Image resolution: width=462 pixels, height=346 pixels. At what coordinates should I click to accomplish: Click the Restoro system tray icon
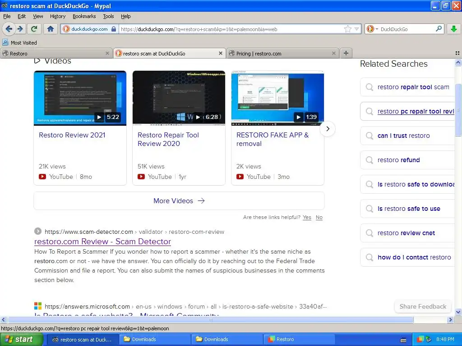tap(420, 339)
